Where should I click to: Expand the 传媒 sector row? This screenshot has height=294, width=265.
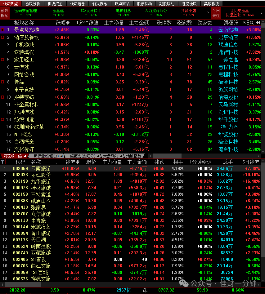pyautogui.click(x=2, y=82)
